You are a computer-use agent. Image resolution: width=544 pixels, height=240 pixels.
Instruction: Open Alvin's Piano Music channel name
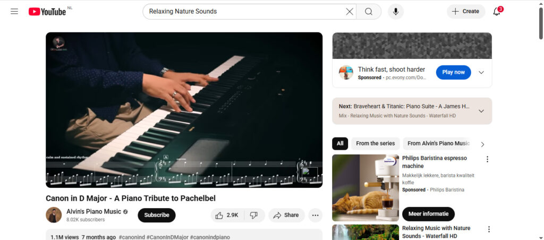click(93, 211)
